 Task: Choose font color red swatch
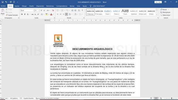pos(51,14)
